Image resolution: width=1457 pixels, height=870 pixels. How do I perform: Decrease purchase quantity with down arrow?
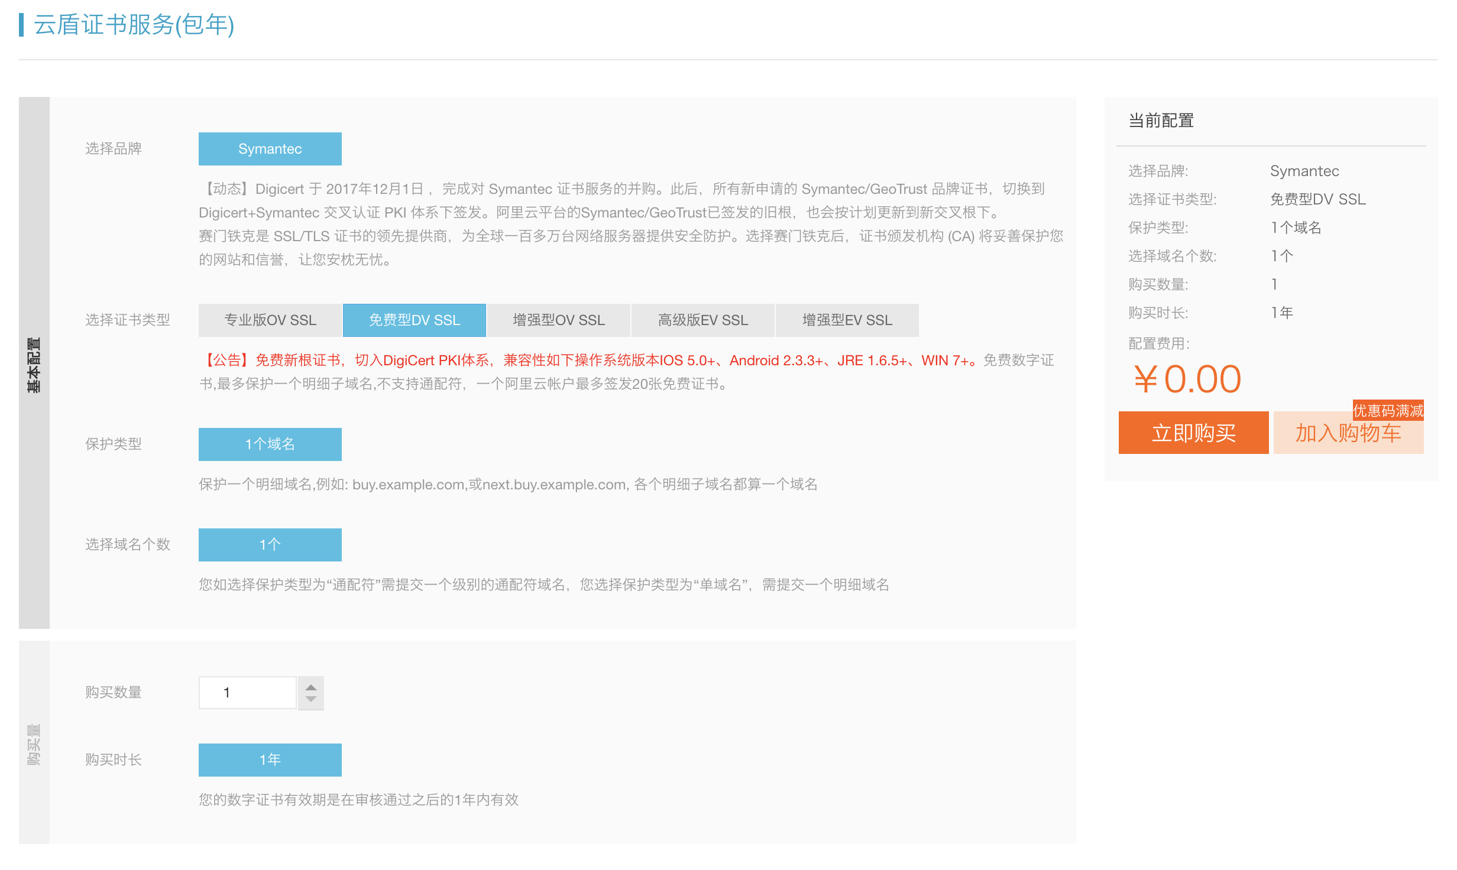tap(310, 698)
